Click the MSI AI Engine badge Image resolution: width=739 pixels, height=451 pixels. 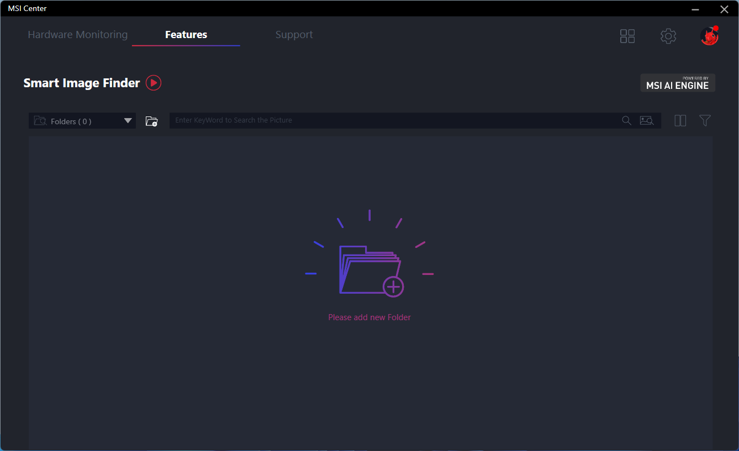[x=678, y=83]
